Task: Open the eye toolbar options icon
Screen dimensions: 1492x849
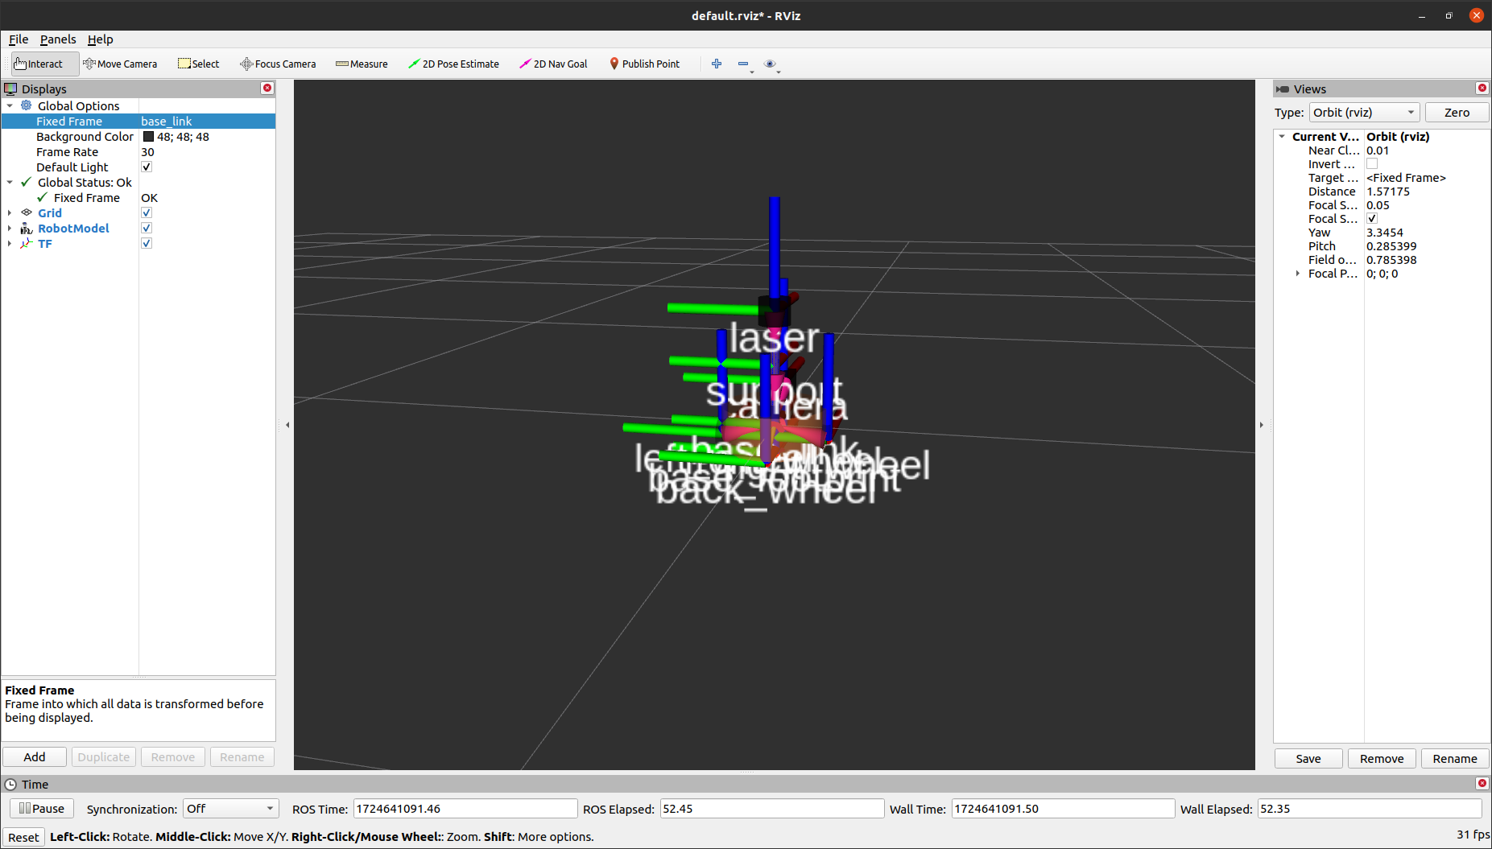Action: 770,64
